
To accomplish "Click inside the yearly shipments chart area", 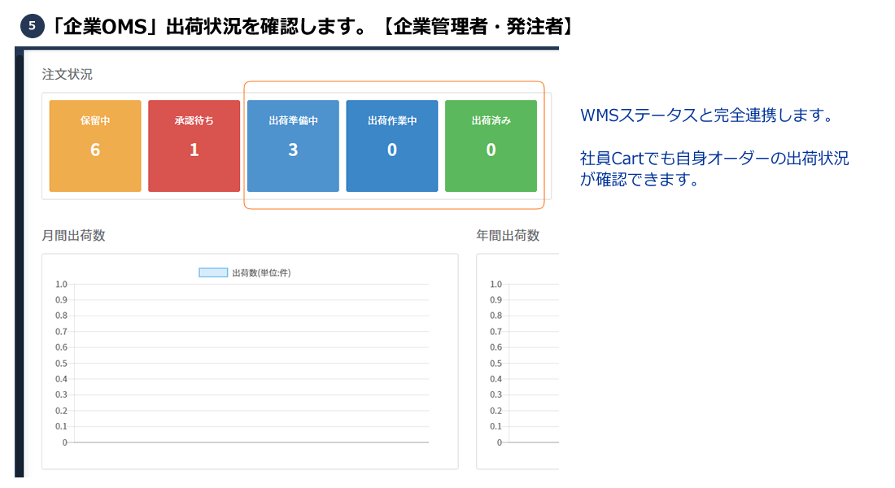I will (x=529, y=366).
